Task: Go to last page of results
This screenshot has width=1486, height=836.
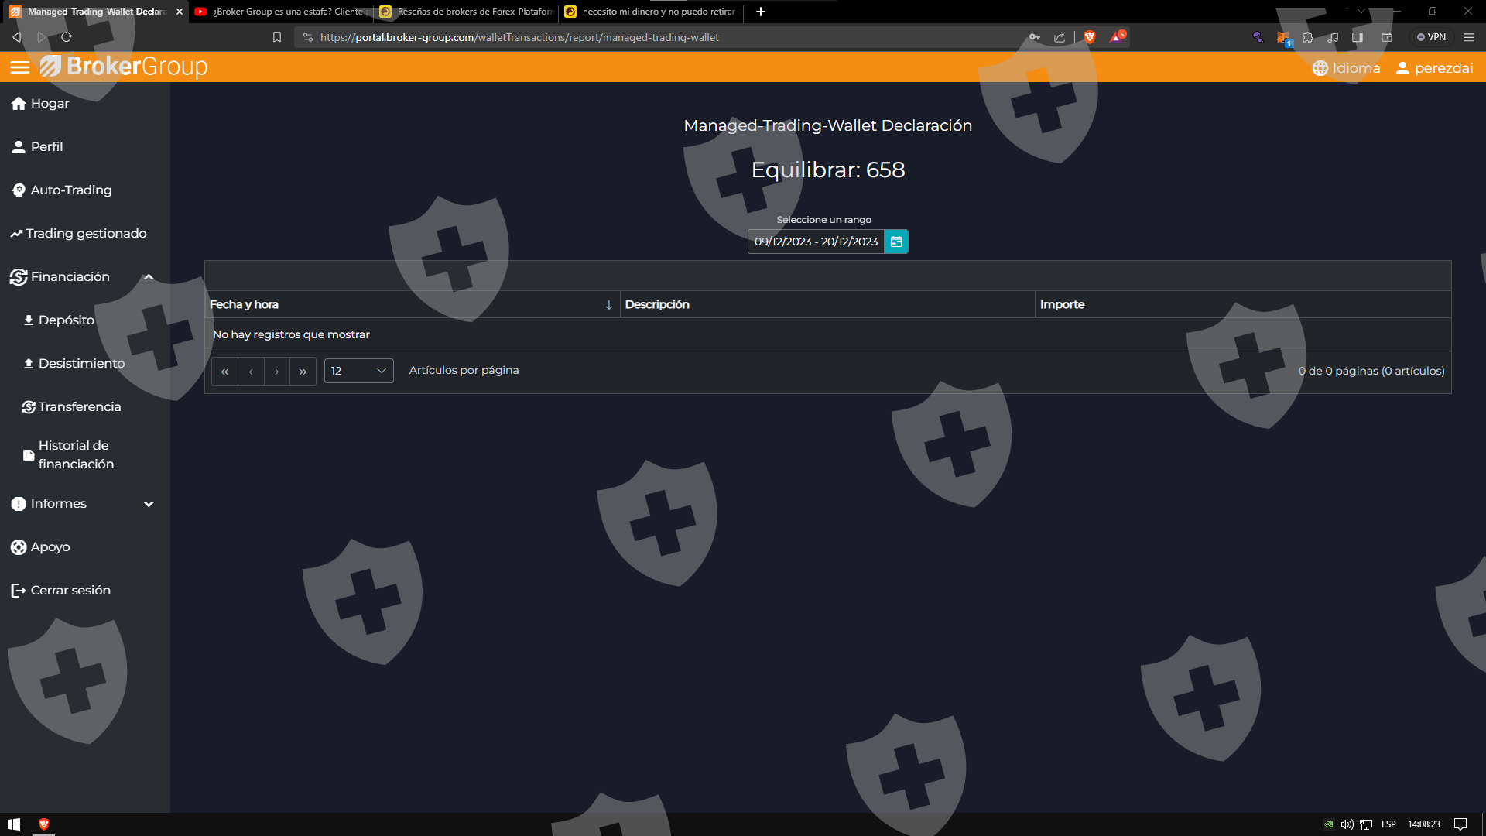Action: 303,372
